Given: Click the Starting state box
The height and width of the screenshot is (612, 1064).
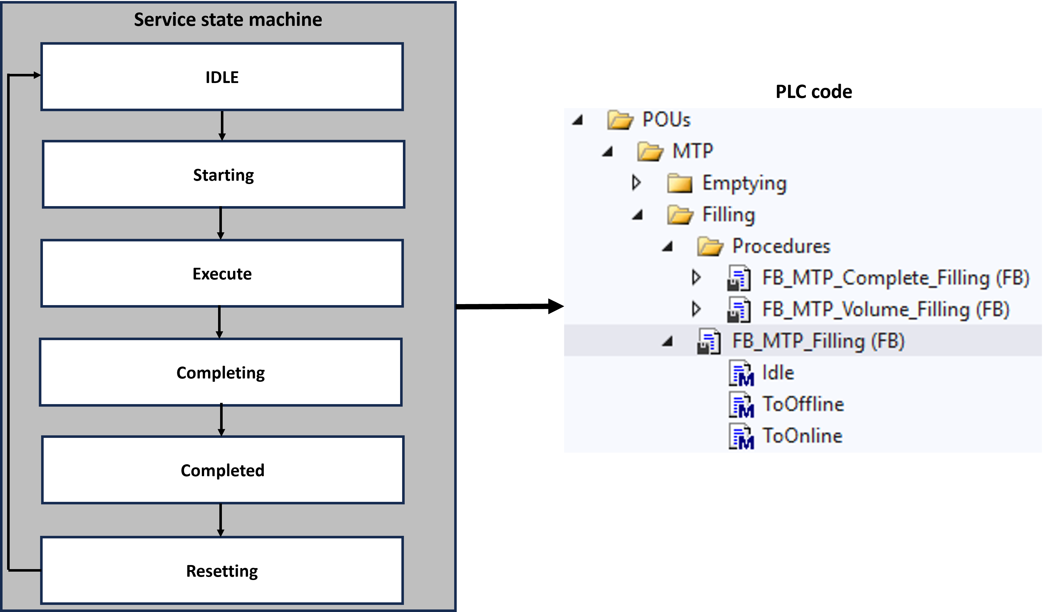Looking at the screenshot, I should coord(223,174).
